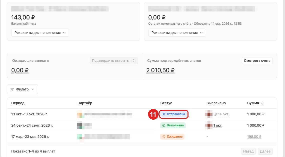The height and width of the screenshot is (157, 285).
Task: Click the 0,00 ₽ pending payouts amount
Action: [x=20, y=70]
